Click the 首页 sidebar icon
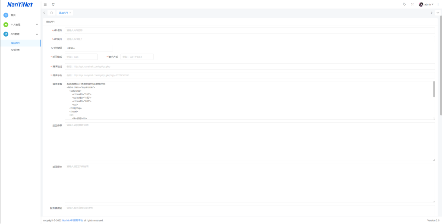This screenshot has height=224, width=442. coord(6,15)
